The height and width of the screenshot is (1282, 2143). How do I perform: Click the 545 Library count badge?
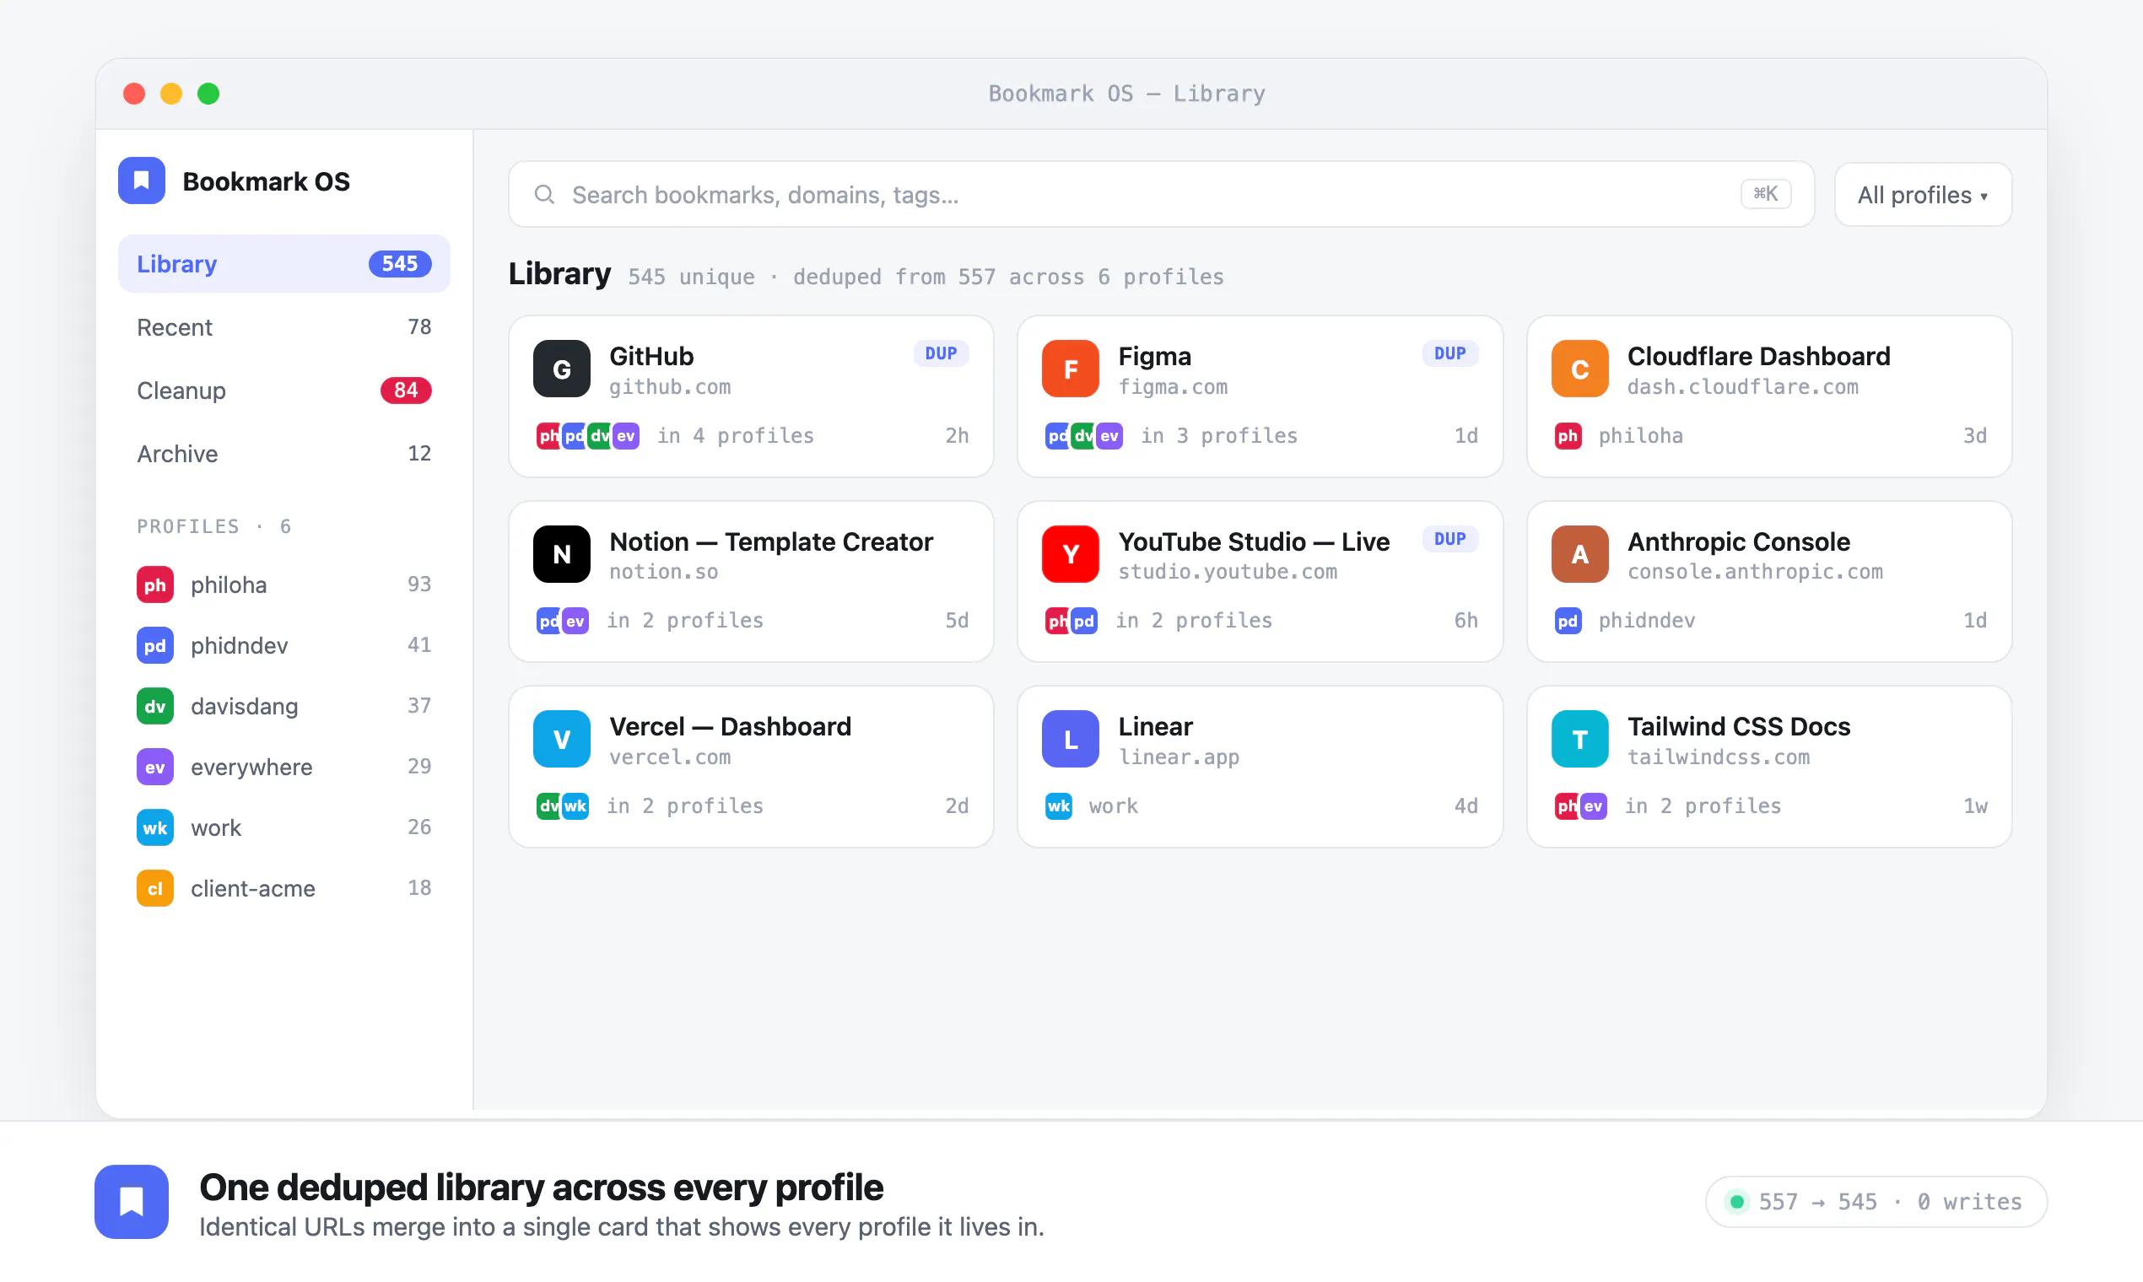[400, 263]
